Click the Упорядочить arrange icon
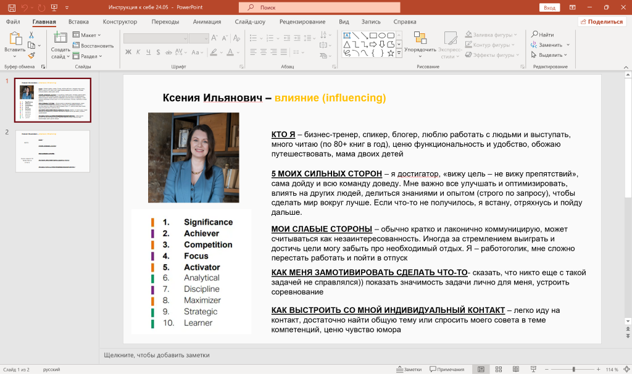Screen dimensions: 632x374 (420, 38)
